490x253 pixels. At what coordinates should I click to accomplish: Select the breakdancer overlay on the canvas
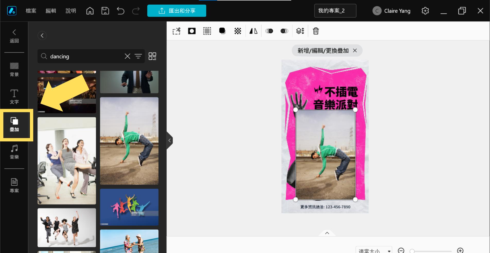pos(325,155)
